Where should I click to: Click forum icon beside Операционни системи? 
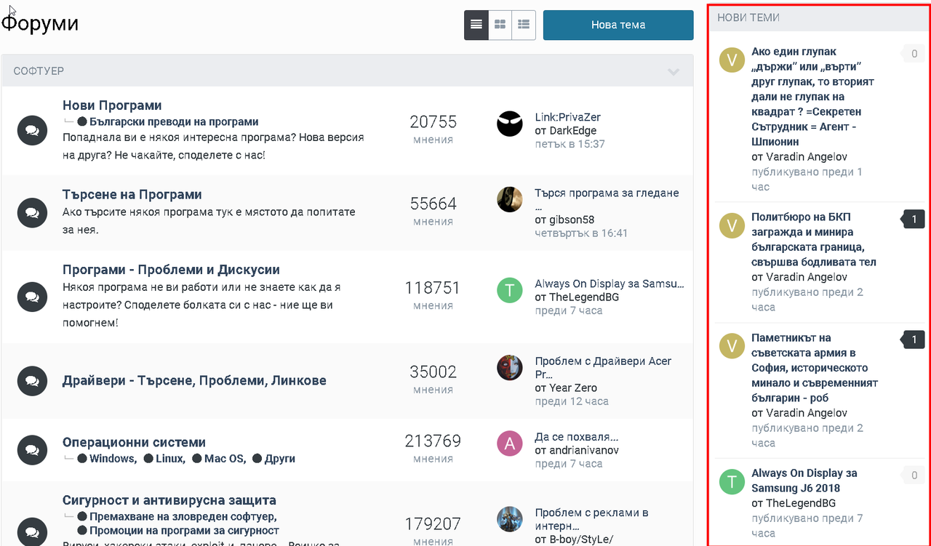click(x=32, y=450)
